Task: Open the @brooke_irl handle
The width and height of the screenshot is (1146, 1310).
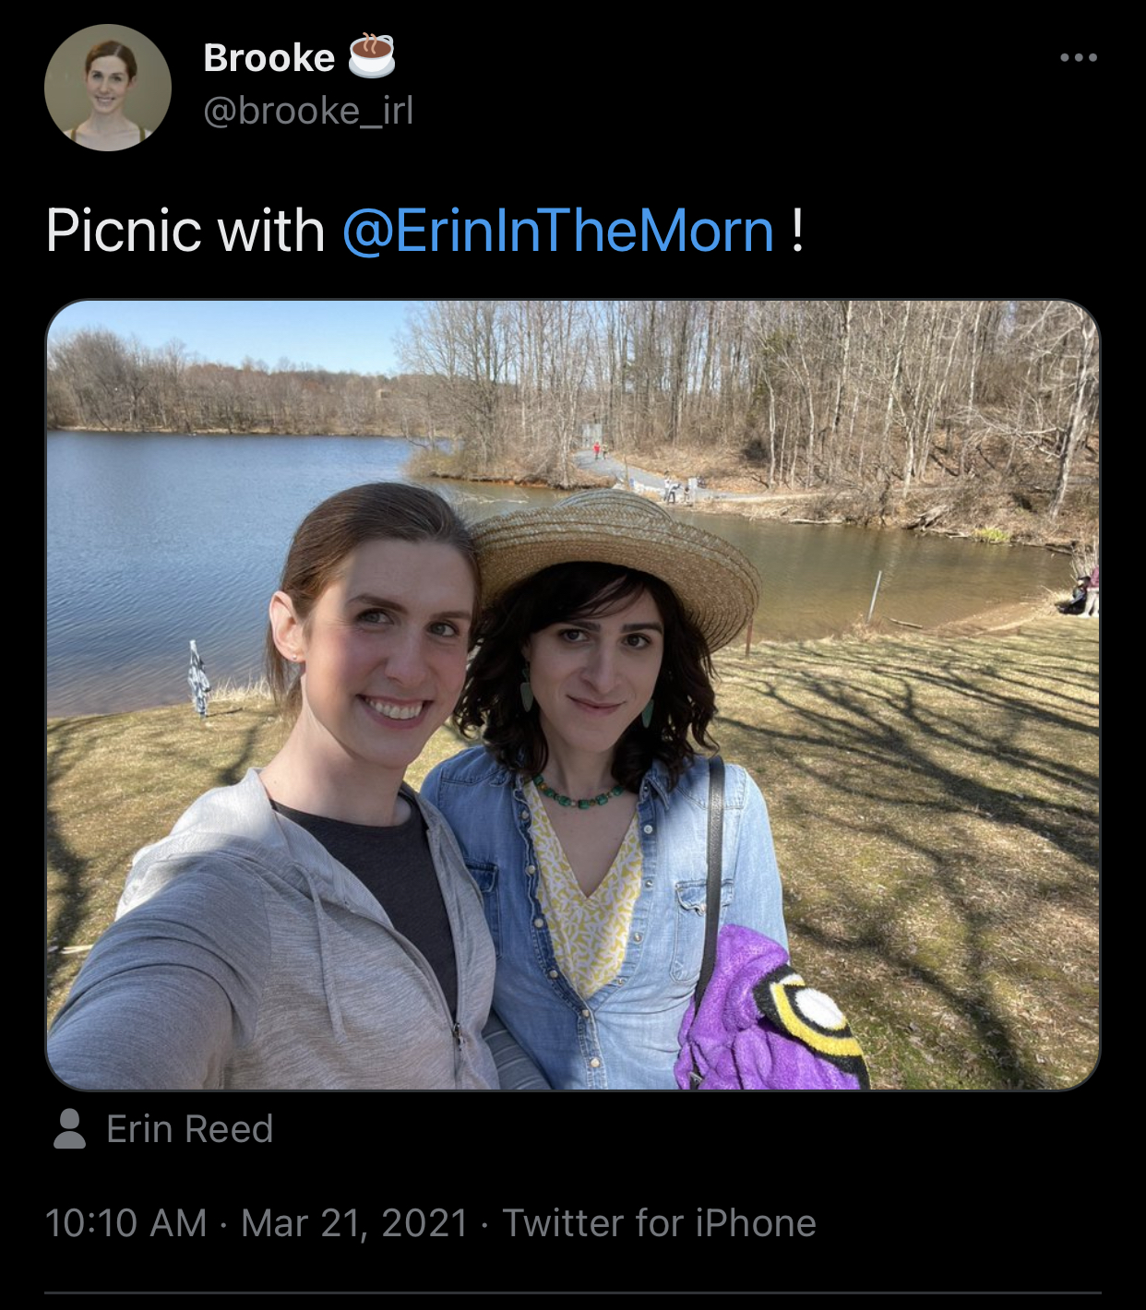Action: click(x=308, y=112)
